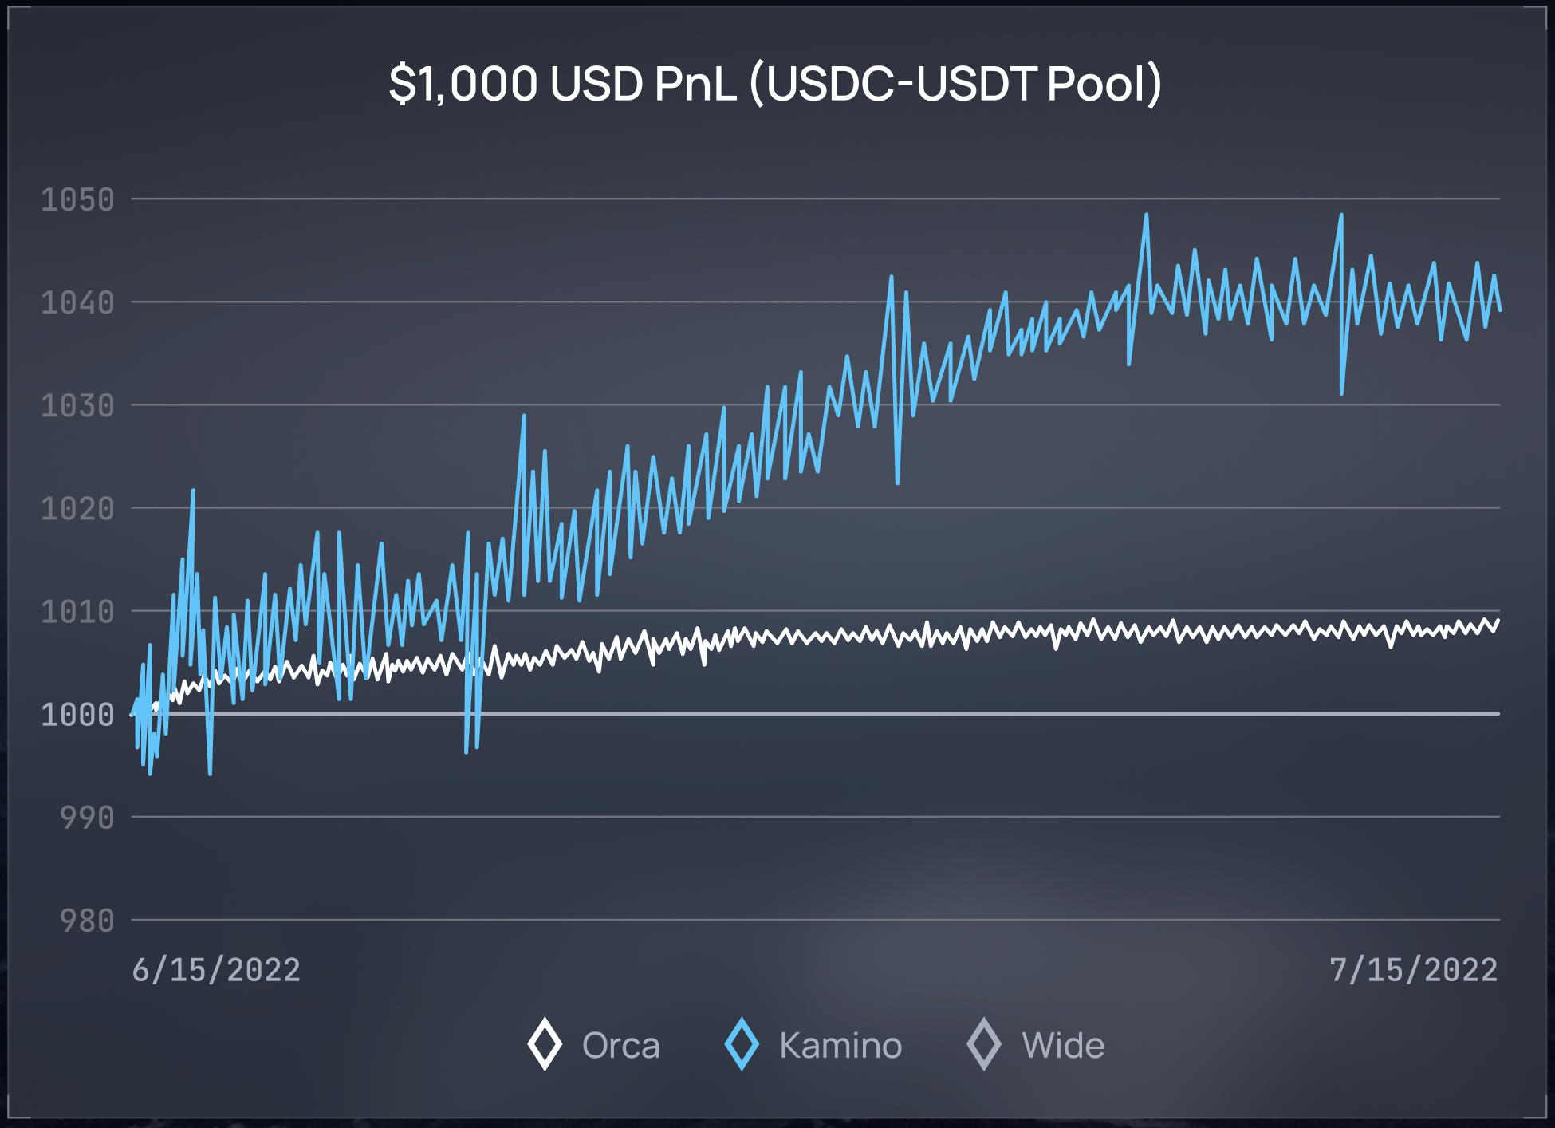Click the 6/15/2022 start date label
Screen dimensions: 1555x1128
coord(216,970)
